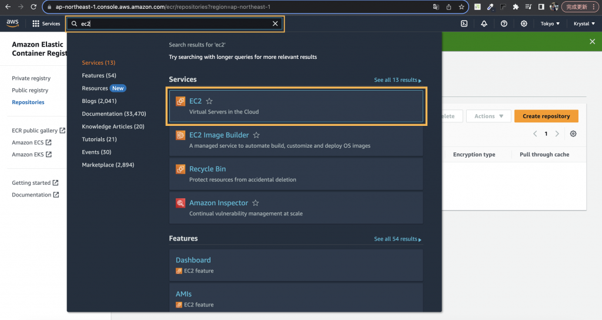602x320 pixels.
Task: Favorite EC2 Image Builder with its star
Action: 256,135
